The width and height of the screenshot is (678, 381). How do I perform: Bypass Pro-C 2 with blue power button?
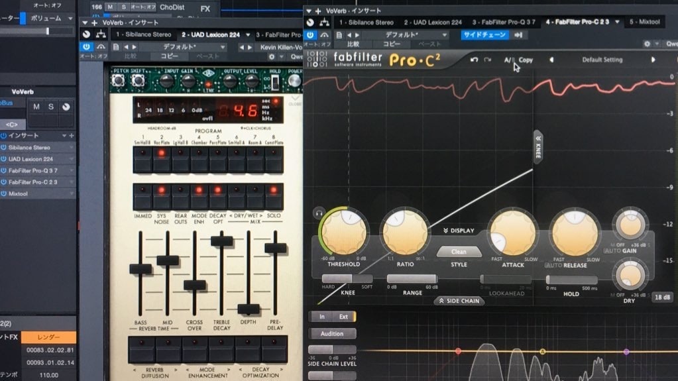tap(310, 35)
